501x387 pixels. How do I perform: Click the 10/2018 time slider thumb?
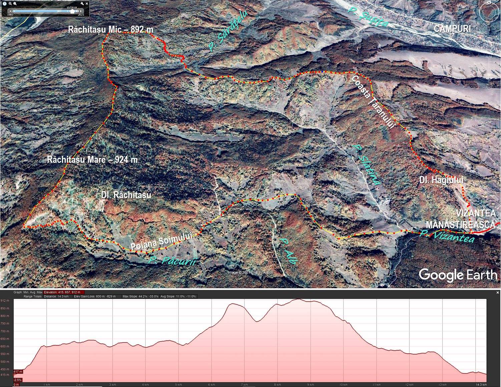[x=72, y=11]
